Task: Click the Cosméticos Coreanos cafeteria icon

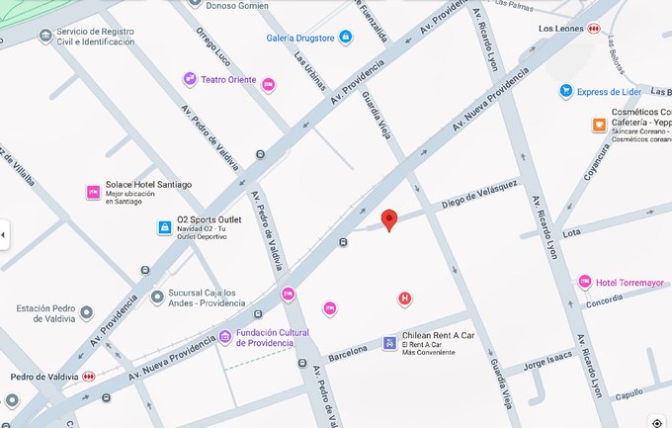Action: (599, 125)
